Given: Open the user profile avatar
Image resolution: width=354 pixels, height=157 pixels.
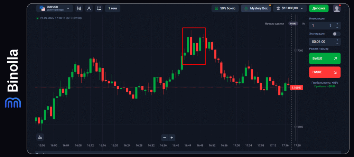Looking at the screenshot, I should pyautogui.click(x=336, y=8).
